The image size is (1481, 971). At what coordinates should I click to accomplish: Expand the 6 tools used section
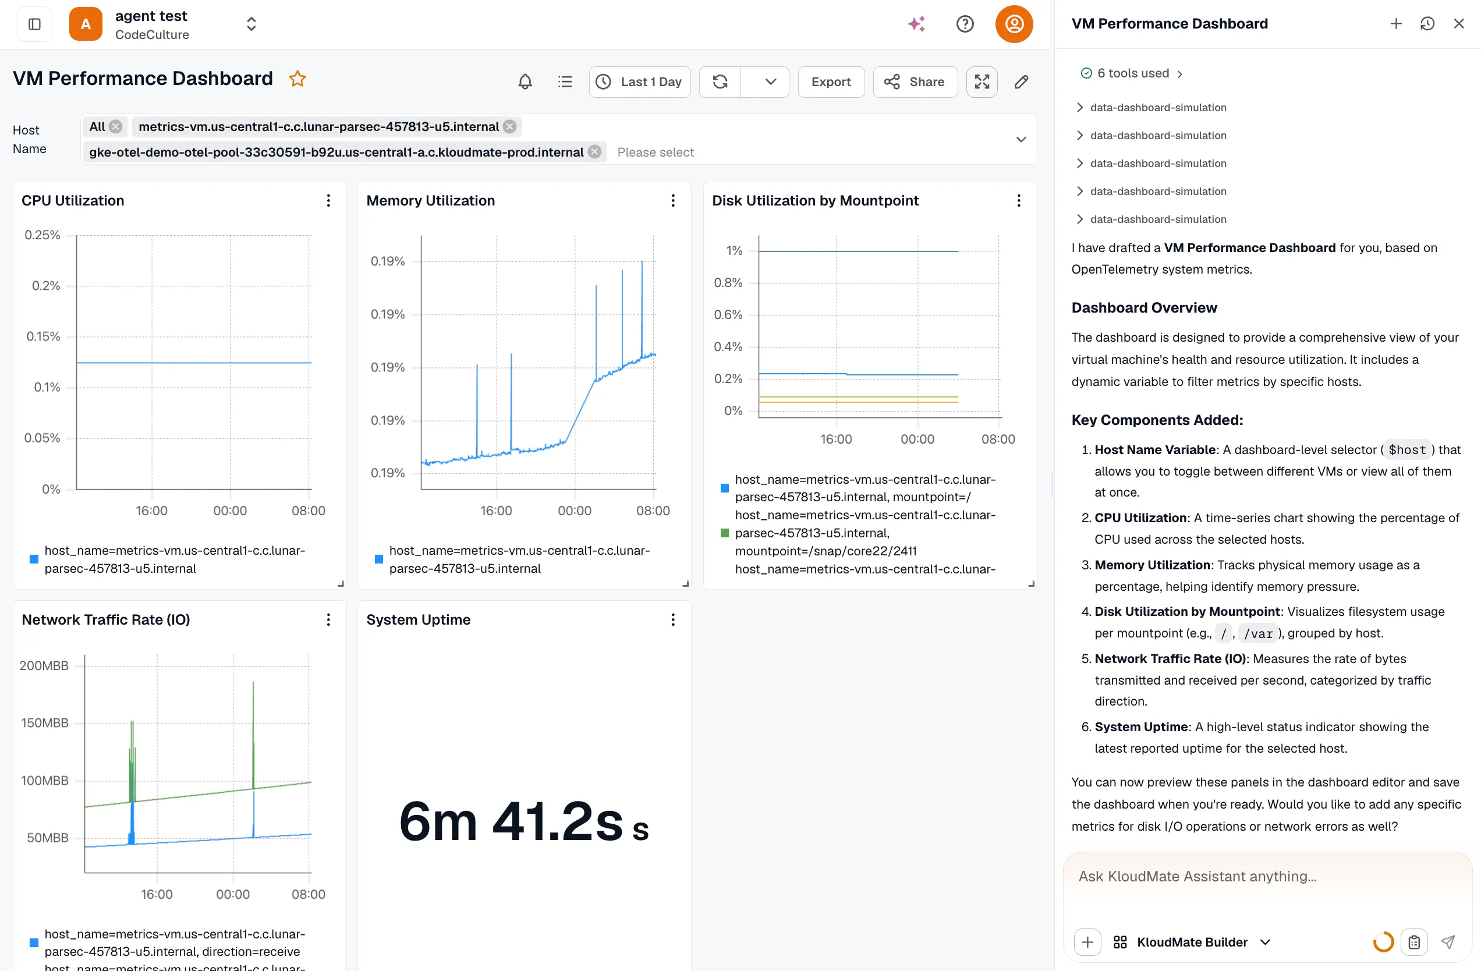(x=1132, y=73)
